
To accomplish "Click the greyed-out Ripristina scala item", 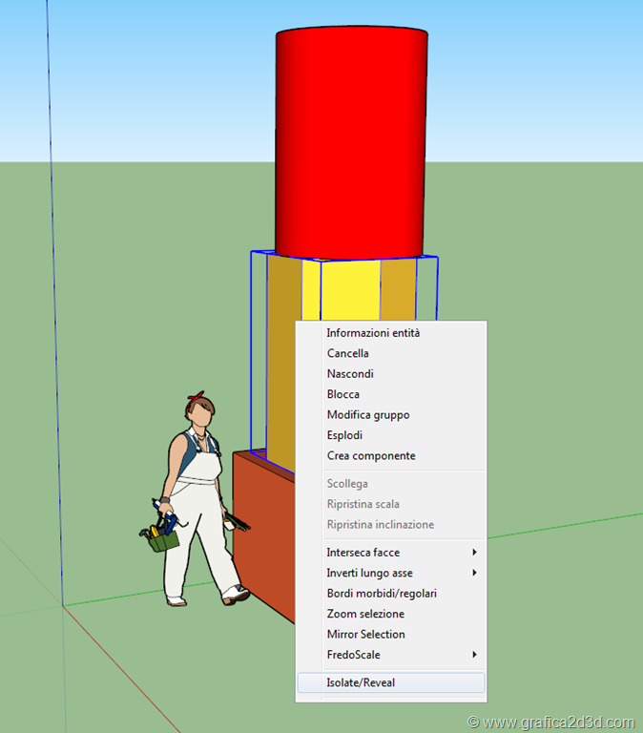I will [x=363, y=504].
